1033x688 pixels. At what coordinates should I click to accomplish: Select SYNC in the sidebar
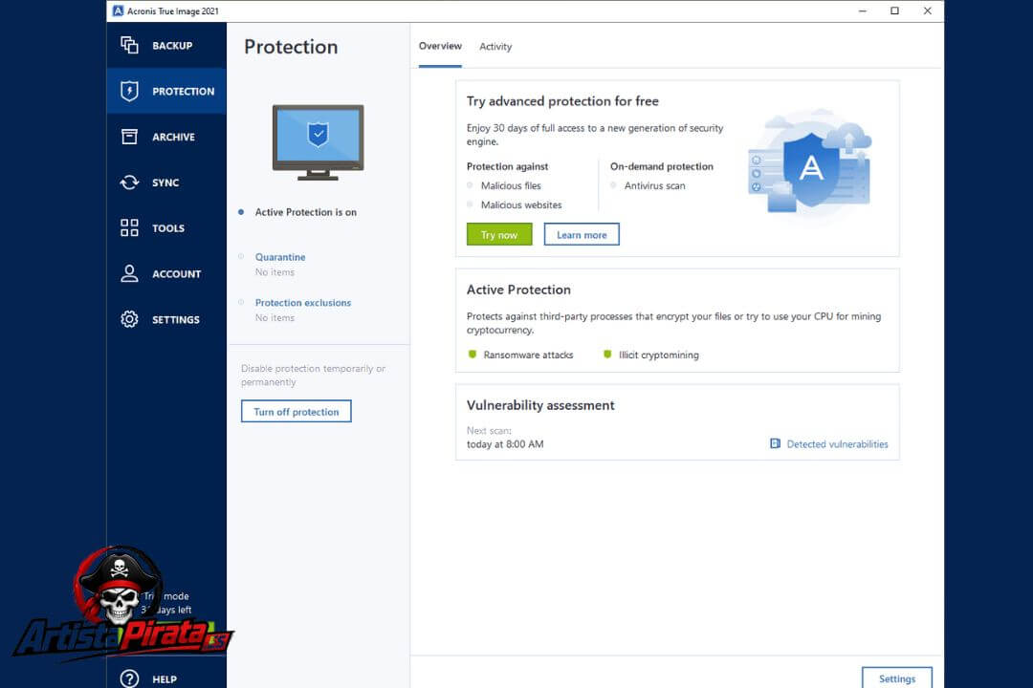(x=165, y=183)
